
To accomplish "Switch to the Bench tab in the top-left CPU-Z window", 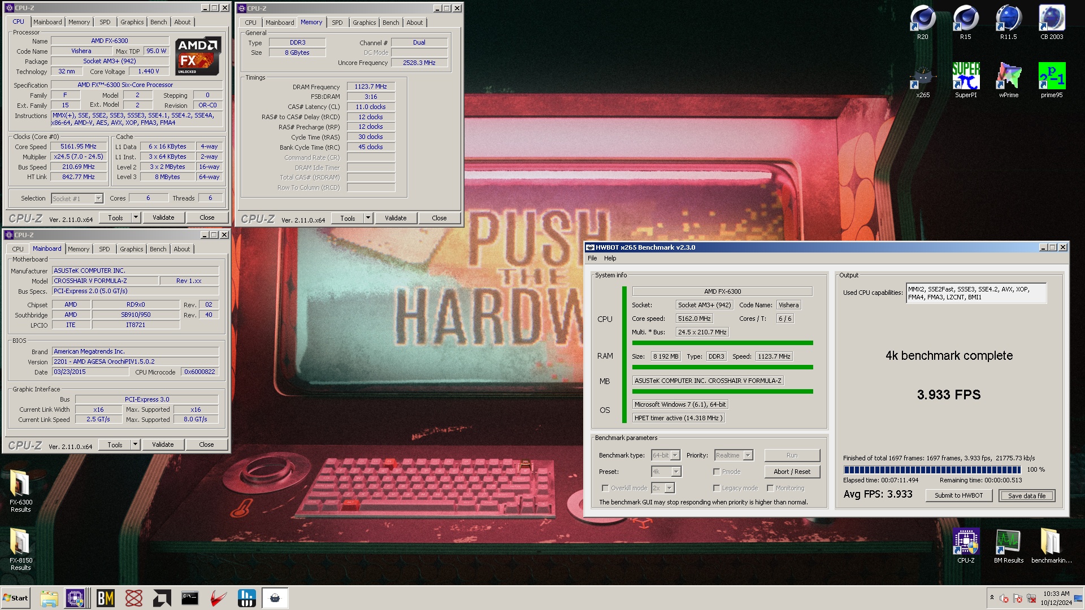I will 159,22.
